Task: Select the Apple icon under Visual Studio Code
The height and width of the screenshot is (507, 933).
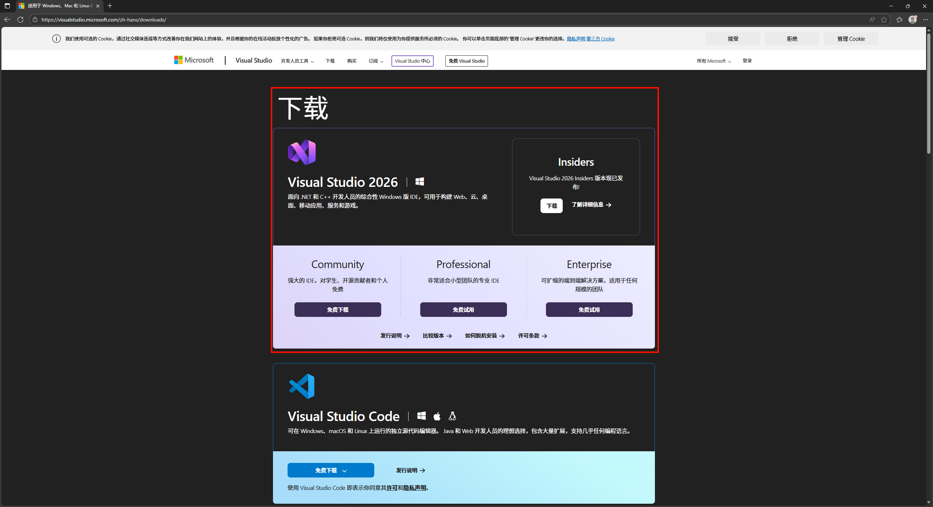Action: [437, 416]
